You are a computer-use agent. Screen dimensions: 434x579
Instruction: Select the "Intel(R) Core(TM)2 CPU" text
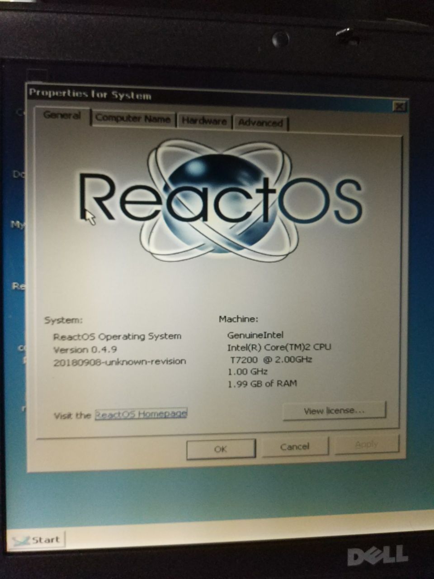click(279, 347)
